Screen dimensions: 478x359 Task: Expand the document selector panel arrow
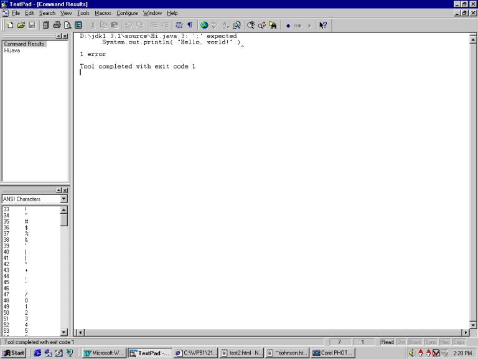pyautogui.click(x=59, y=37)
